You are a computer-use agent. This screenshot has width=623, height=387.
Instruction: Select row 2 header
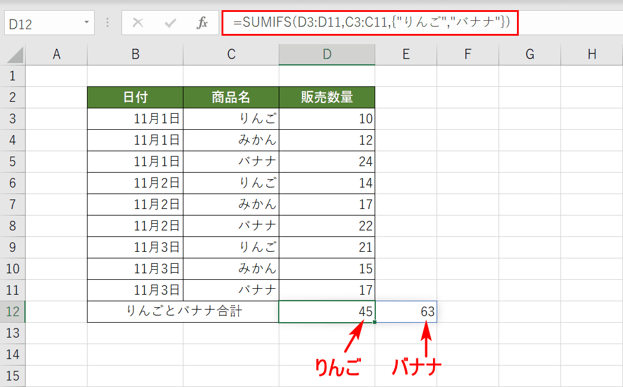tap(13, 98)
